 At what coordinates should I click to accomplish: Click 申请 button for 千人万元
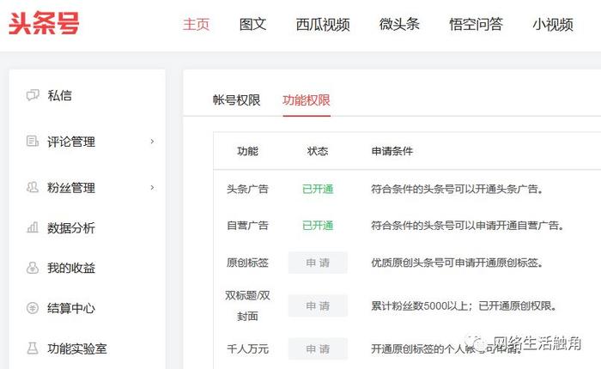pyautogui.click(x=318, y=348)
